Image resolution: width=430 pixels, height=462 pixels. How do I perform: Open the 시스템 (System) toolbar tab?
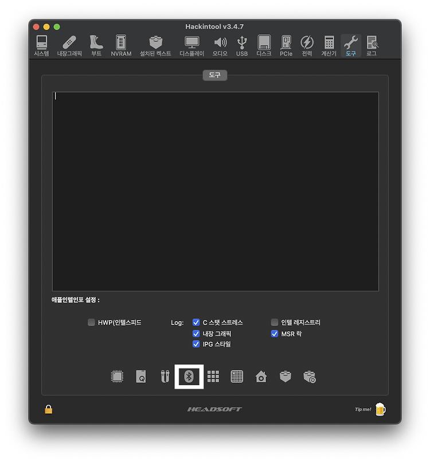pyautogui.click(x=41, y=46)
